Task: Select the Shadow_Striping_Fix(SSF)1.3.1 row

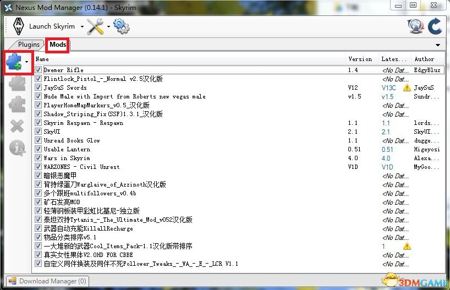Action: tap(240, 114)
